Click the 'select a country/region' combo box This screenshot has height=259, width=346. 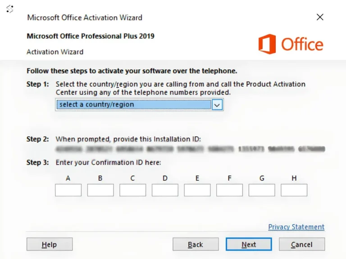pyautogui.click(x=134, y=105)
